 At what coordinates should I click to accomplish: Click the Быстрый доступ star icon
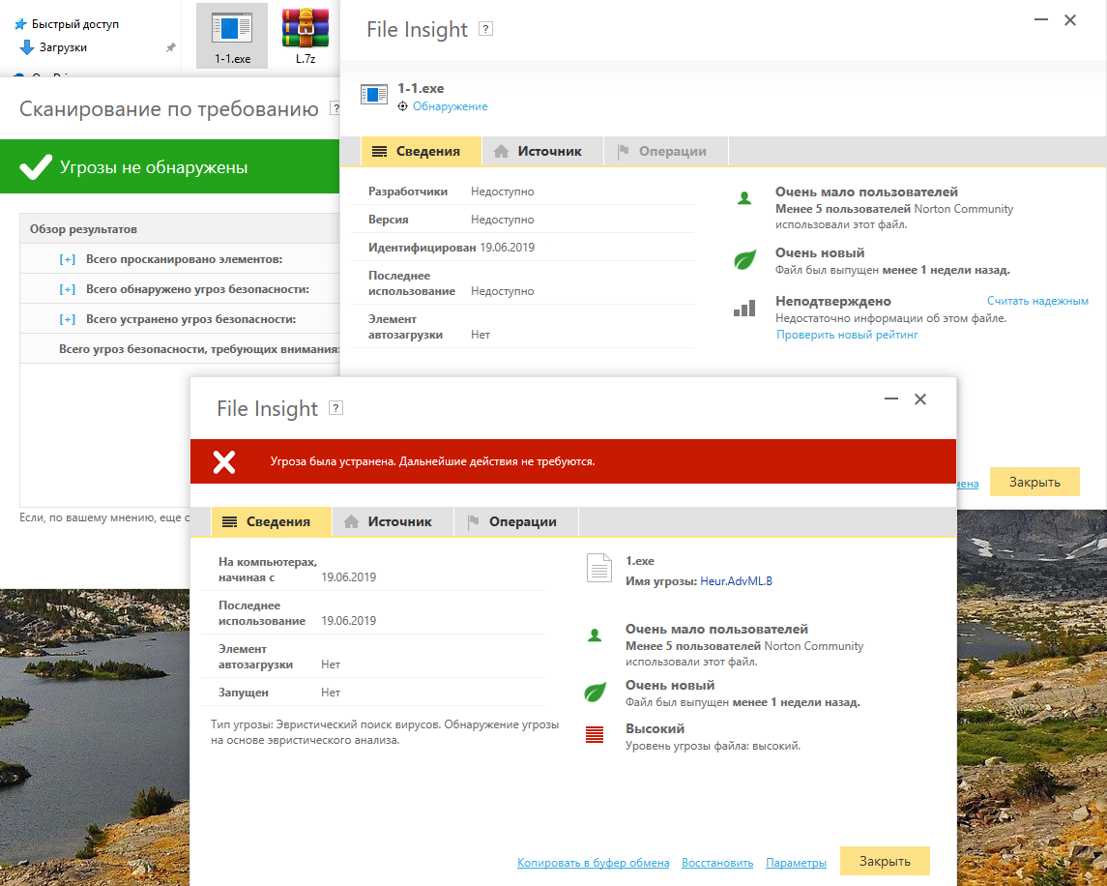(20, 24)
